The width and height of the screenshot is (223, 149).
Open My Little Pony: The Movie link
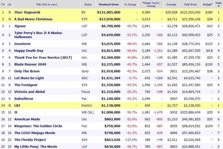pos(36,147)
